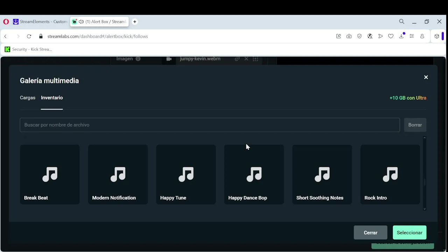
Task: Select the Inventario tab
Action: [x=52, y=98]
